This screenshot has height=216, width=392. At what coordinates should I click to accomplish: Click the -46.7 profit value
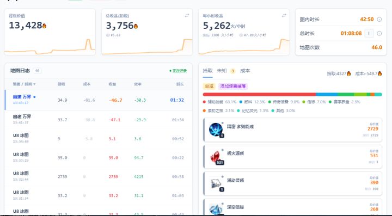click(115, 101)
